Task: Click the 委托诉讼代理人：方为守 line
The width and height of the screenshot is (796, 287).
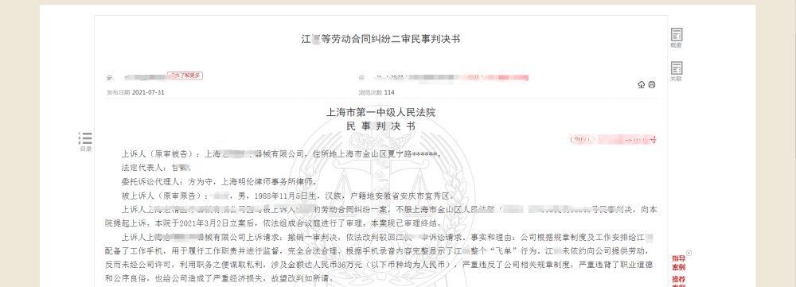Action: pos(220,181)
